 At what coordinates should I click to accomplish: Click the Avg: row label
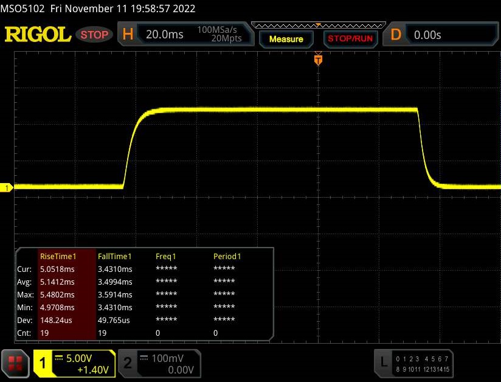(x=24, y=282)
